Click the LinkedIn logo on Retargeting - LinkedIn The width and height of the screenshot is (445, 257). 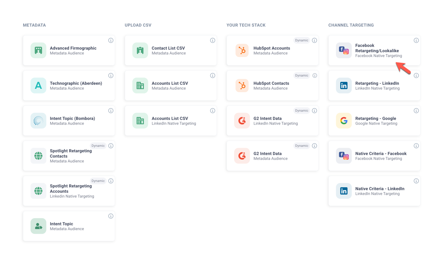point(343,85)
